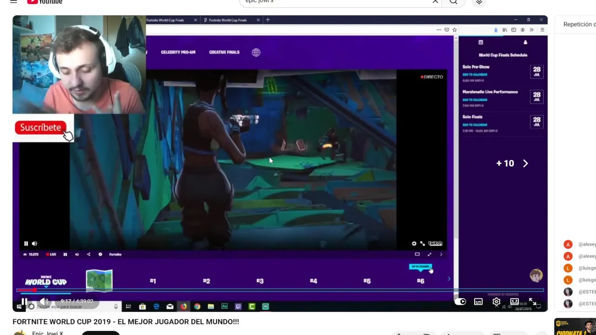Select player view #6
596x335 pixels.
click(420, 281)
